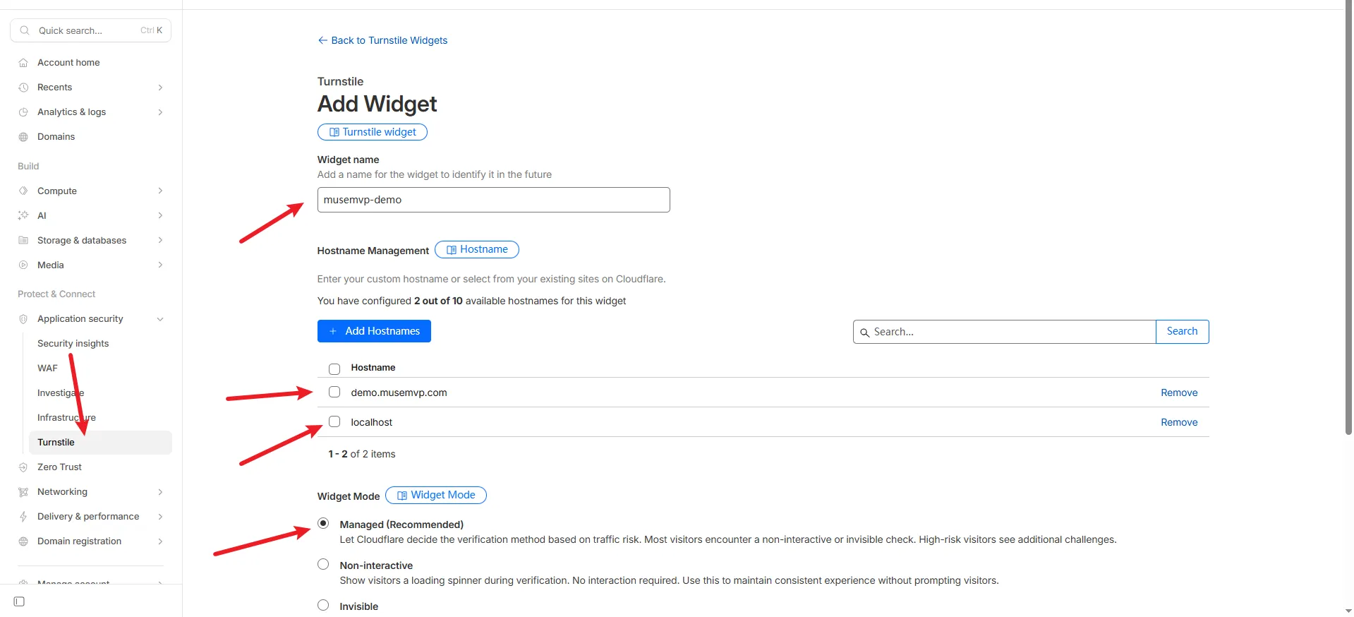Click the Account home house icon
The height and width of the screenshot is (617, 1354).
[23, 63]
